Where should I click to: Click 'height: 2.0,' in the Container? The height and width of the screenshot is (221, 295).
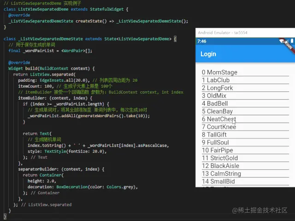42,181
